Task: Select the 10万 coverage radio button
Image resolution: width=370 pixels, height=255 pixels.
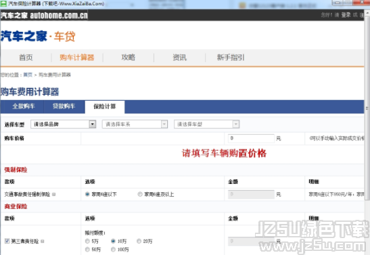Action: tap(113, 241)
